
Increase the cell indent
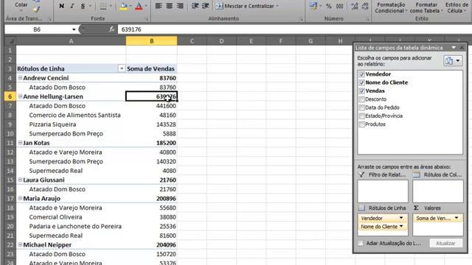click(206, 6)
